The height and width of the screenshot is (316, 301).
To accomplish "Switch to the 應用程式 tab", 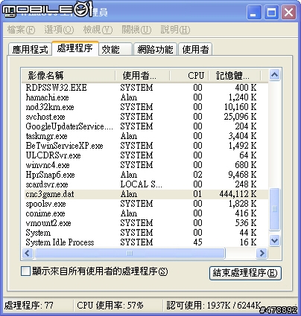I will [x=30, y=49].
